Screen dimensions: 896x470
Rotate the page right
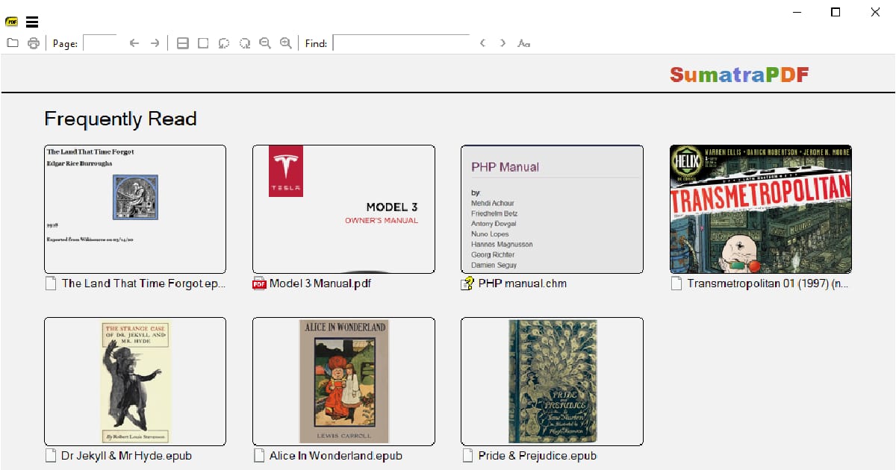pyautogui.click(x=244, y=43)
